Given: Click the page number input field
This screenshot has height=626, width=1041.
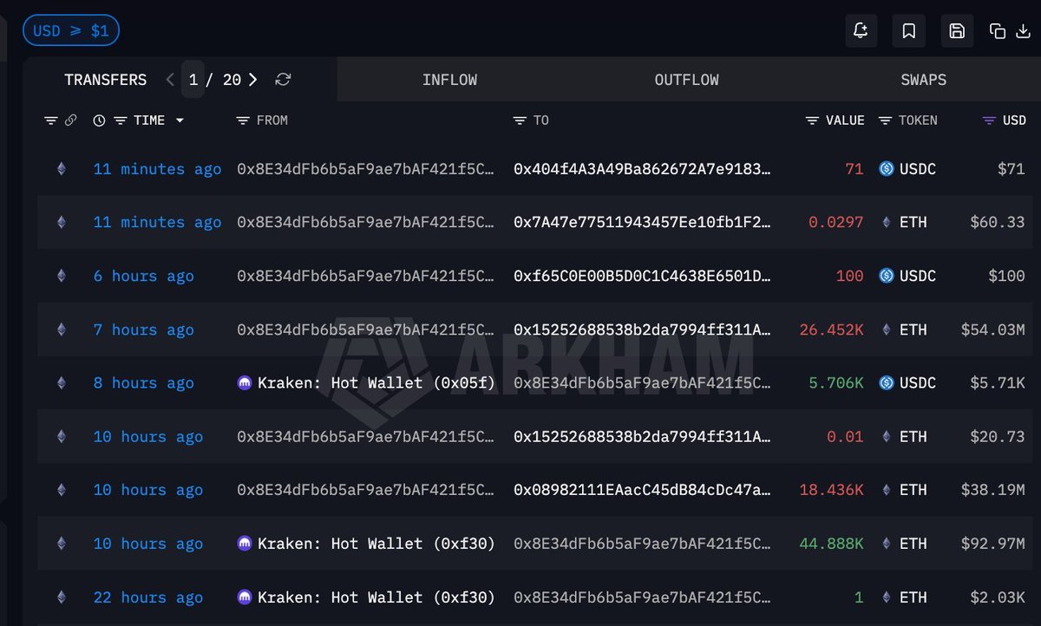Looking at the screenshot, I should (x=193, y=80).
